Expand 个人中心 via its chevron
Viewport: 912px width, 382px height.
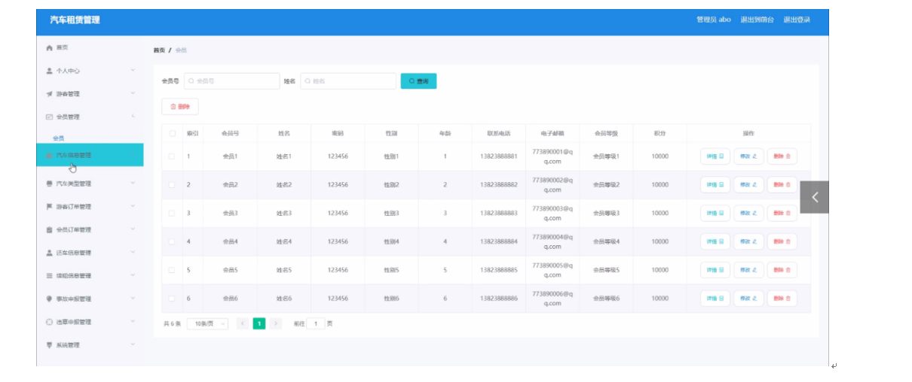(x=133, y=71)
